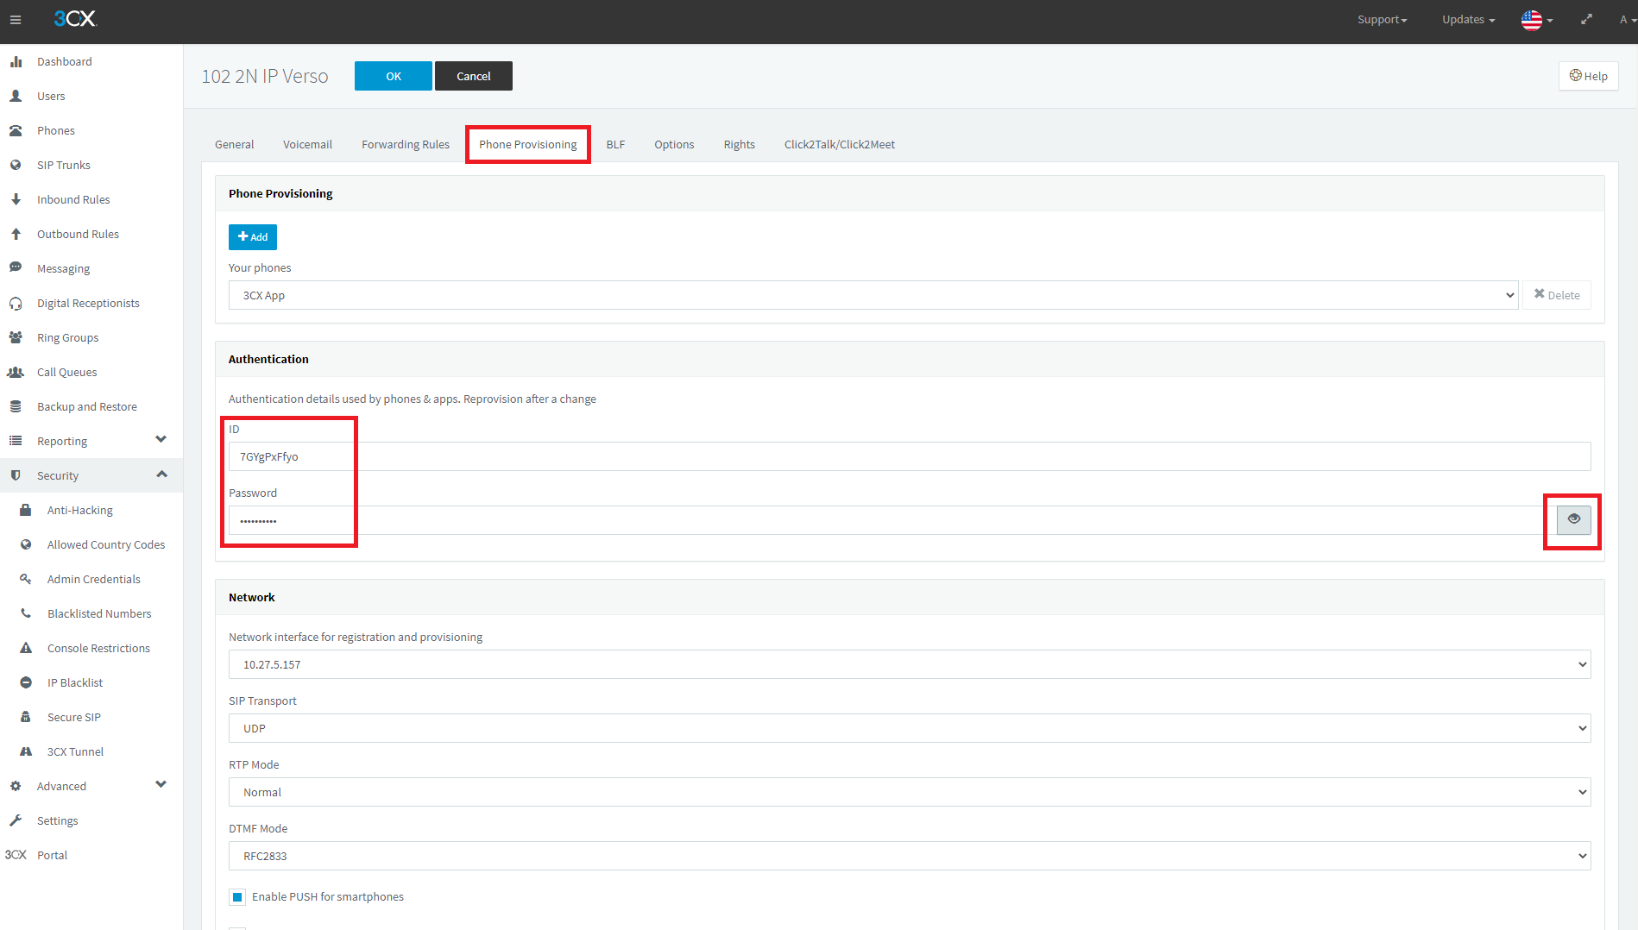
Task: Click the Anti-Hacking lock icon
Action: 26,511
